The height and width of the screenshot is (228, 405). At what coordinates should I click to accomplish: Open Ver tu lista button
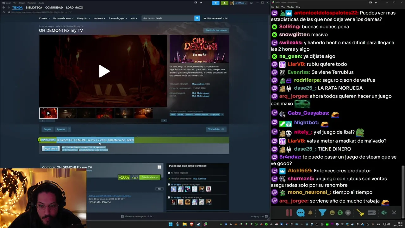coord(216,129)
